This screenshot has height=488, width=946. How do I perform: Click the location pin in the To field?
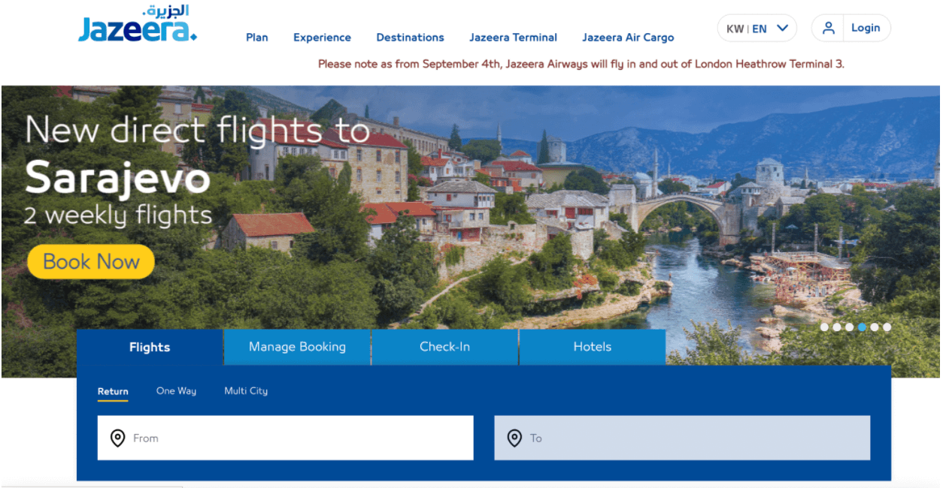coord(514,438)
